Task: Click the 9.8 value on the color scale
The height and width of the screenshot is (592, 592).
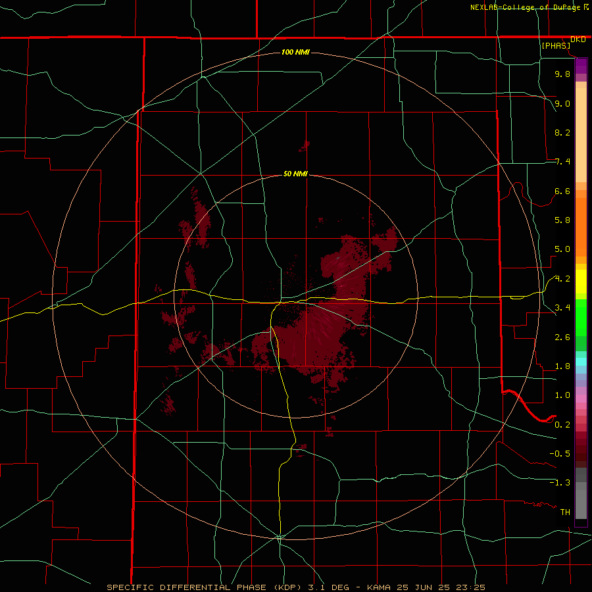Action: [562, 74]
